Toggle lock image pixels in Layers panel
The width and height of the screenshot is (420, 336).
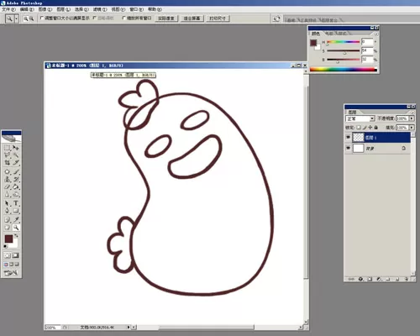tap(365, 128)
